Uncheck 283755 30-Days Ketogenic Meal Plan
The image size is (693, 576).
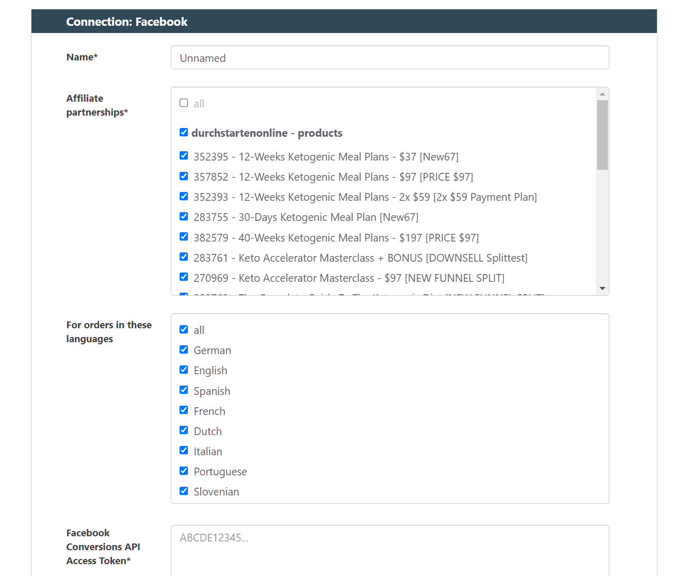point(184,217)
